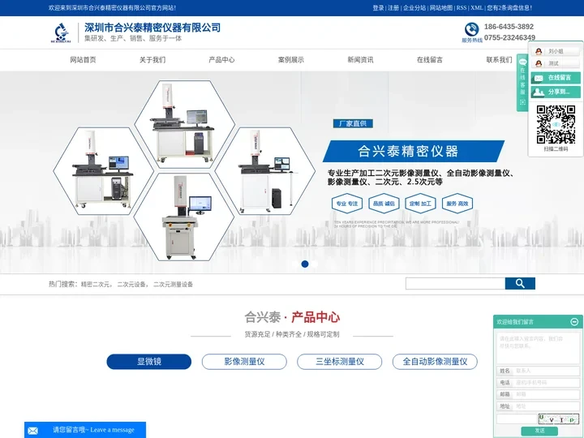This screenshot has height=438, width=584.
Task: Click the 登录 link in top bar
Action: [378, 8]
